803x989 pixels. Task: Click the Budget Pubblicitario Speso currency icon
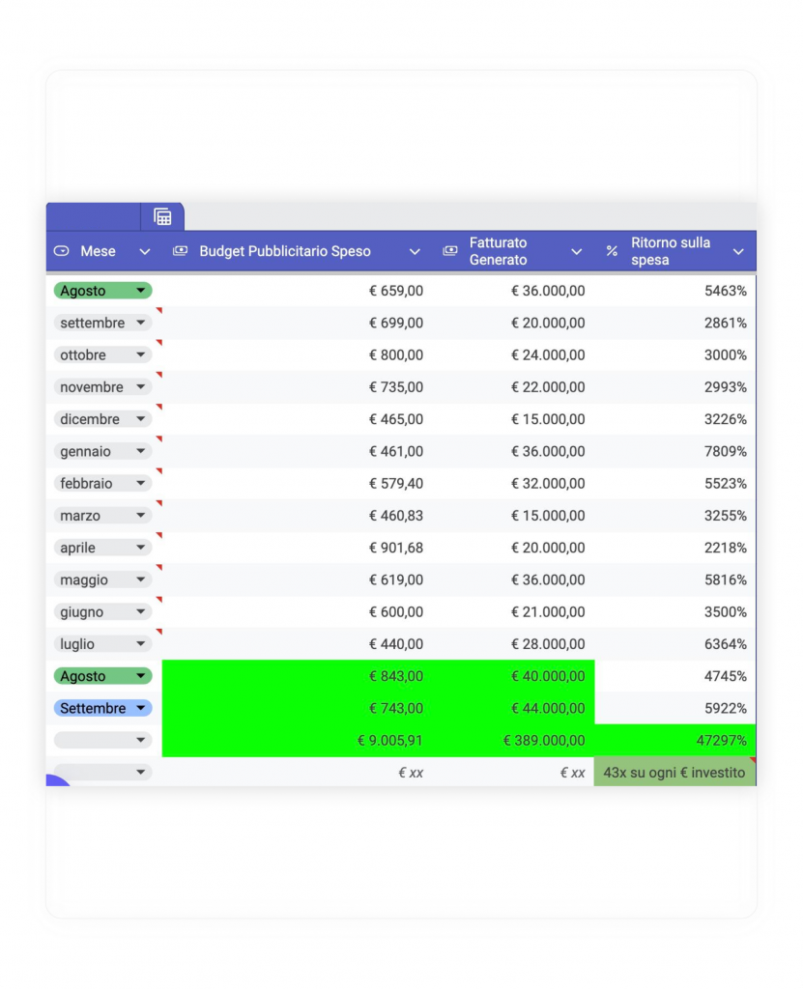(x=180, y=251)
